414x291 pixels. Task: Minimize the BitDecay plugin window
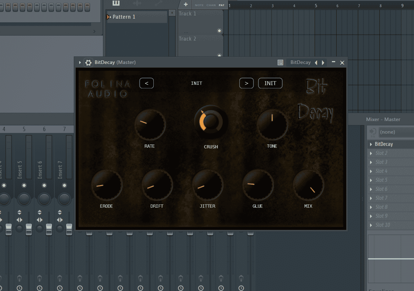pos(333,62)
